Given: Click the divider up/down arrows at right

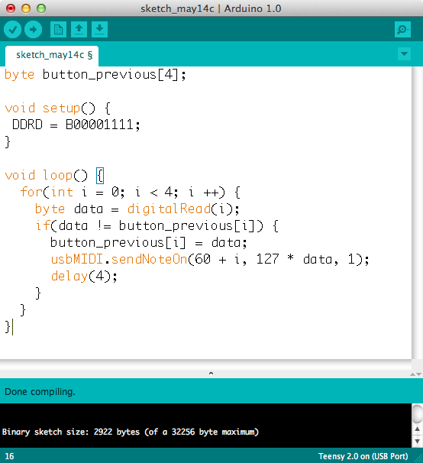Looking at the screenshot, I should [415, 374].
